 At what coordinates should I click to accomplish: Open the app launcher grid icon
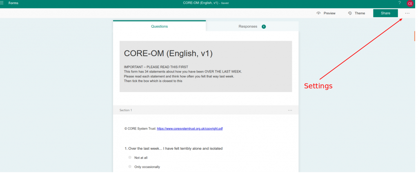pos(2,3)
